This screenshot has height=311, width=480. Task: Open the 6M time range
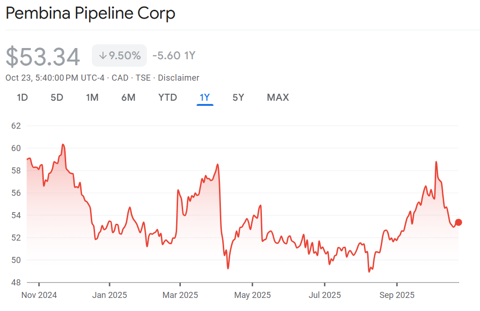[x=128, y=97]
